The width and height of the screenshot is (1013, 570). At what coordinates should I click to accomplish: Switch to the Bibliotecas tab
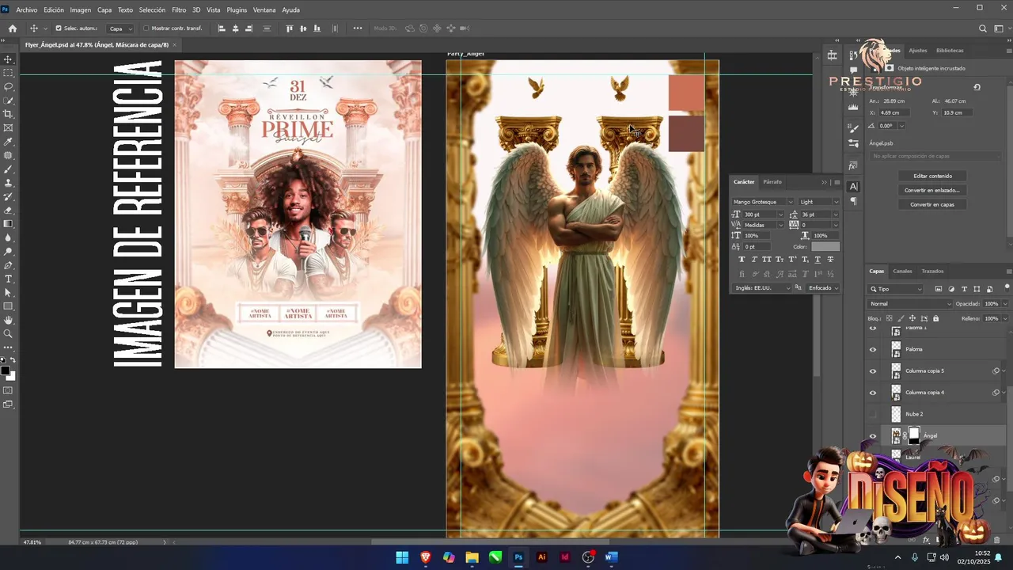coord(950,51)
